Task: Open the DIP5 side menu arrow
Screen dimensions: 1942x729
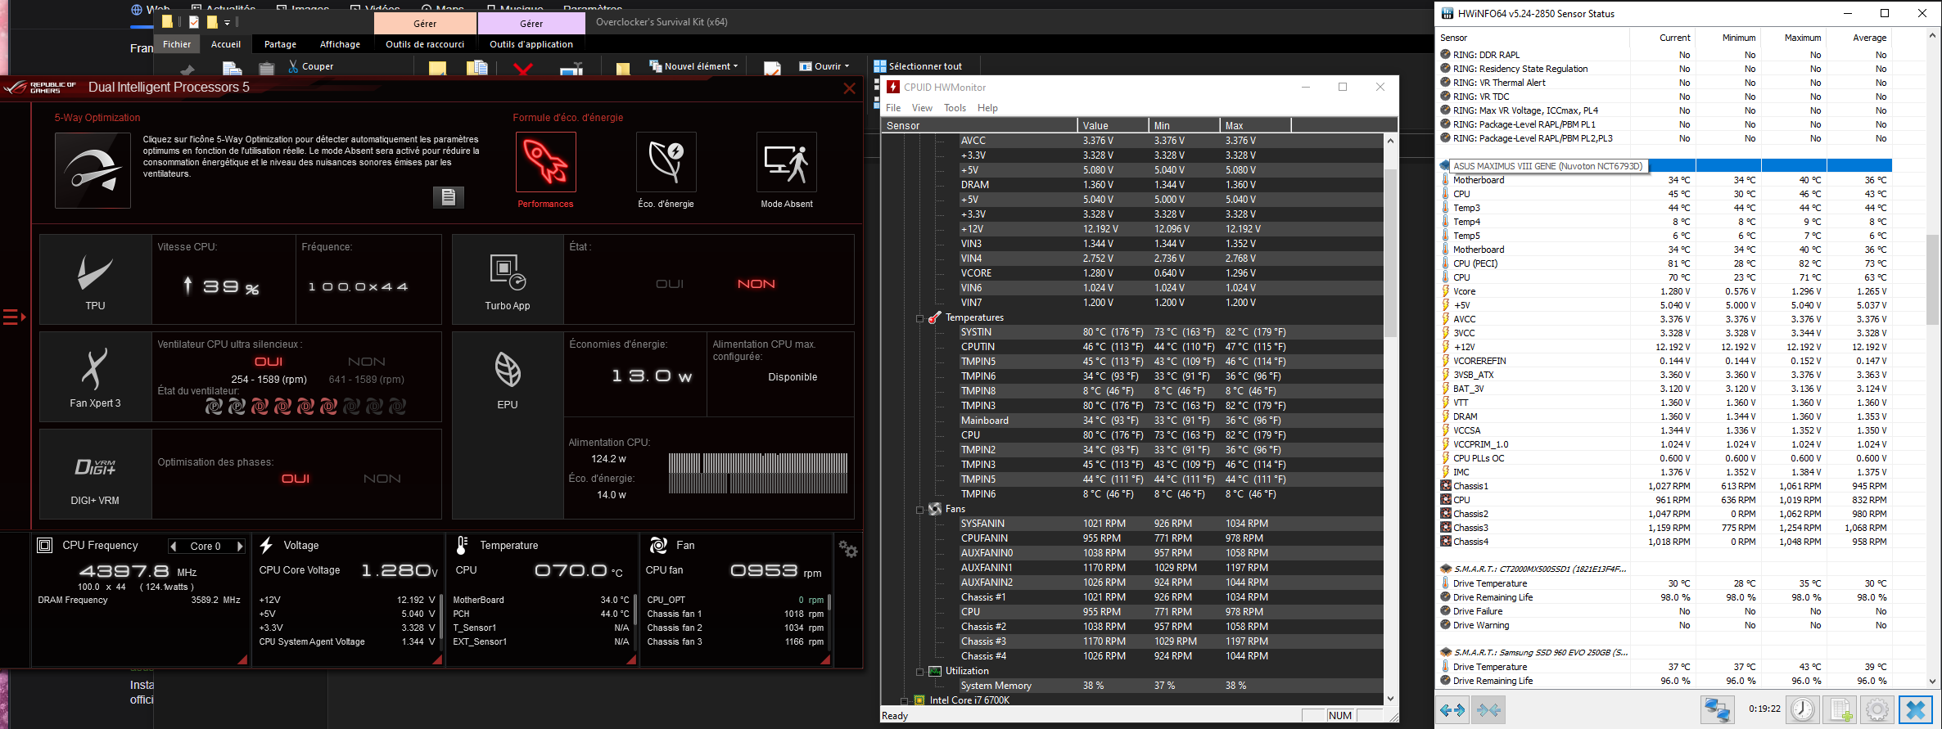Action: [x=14, y=317]
